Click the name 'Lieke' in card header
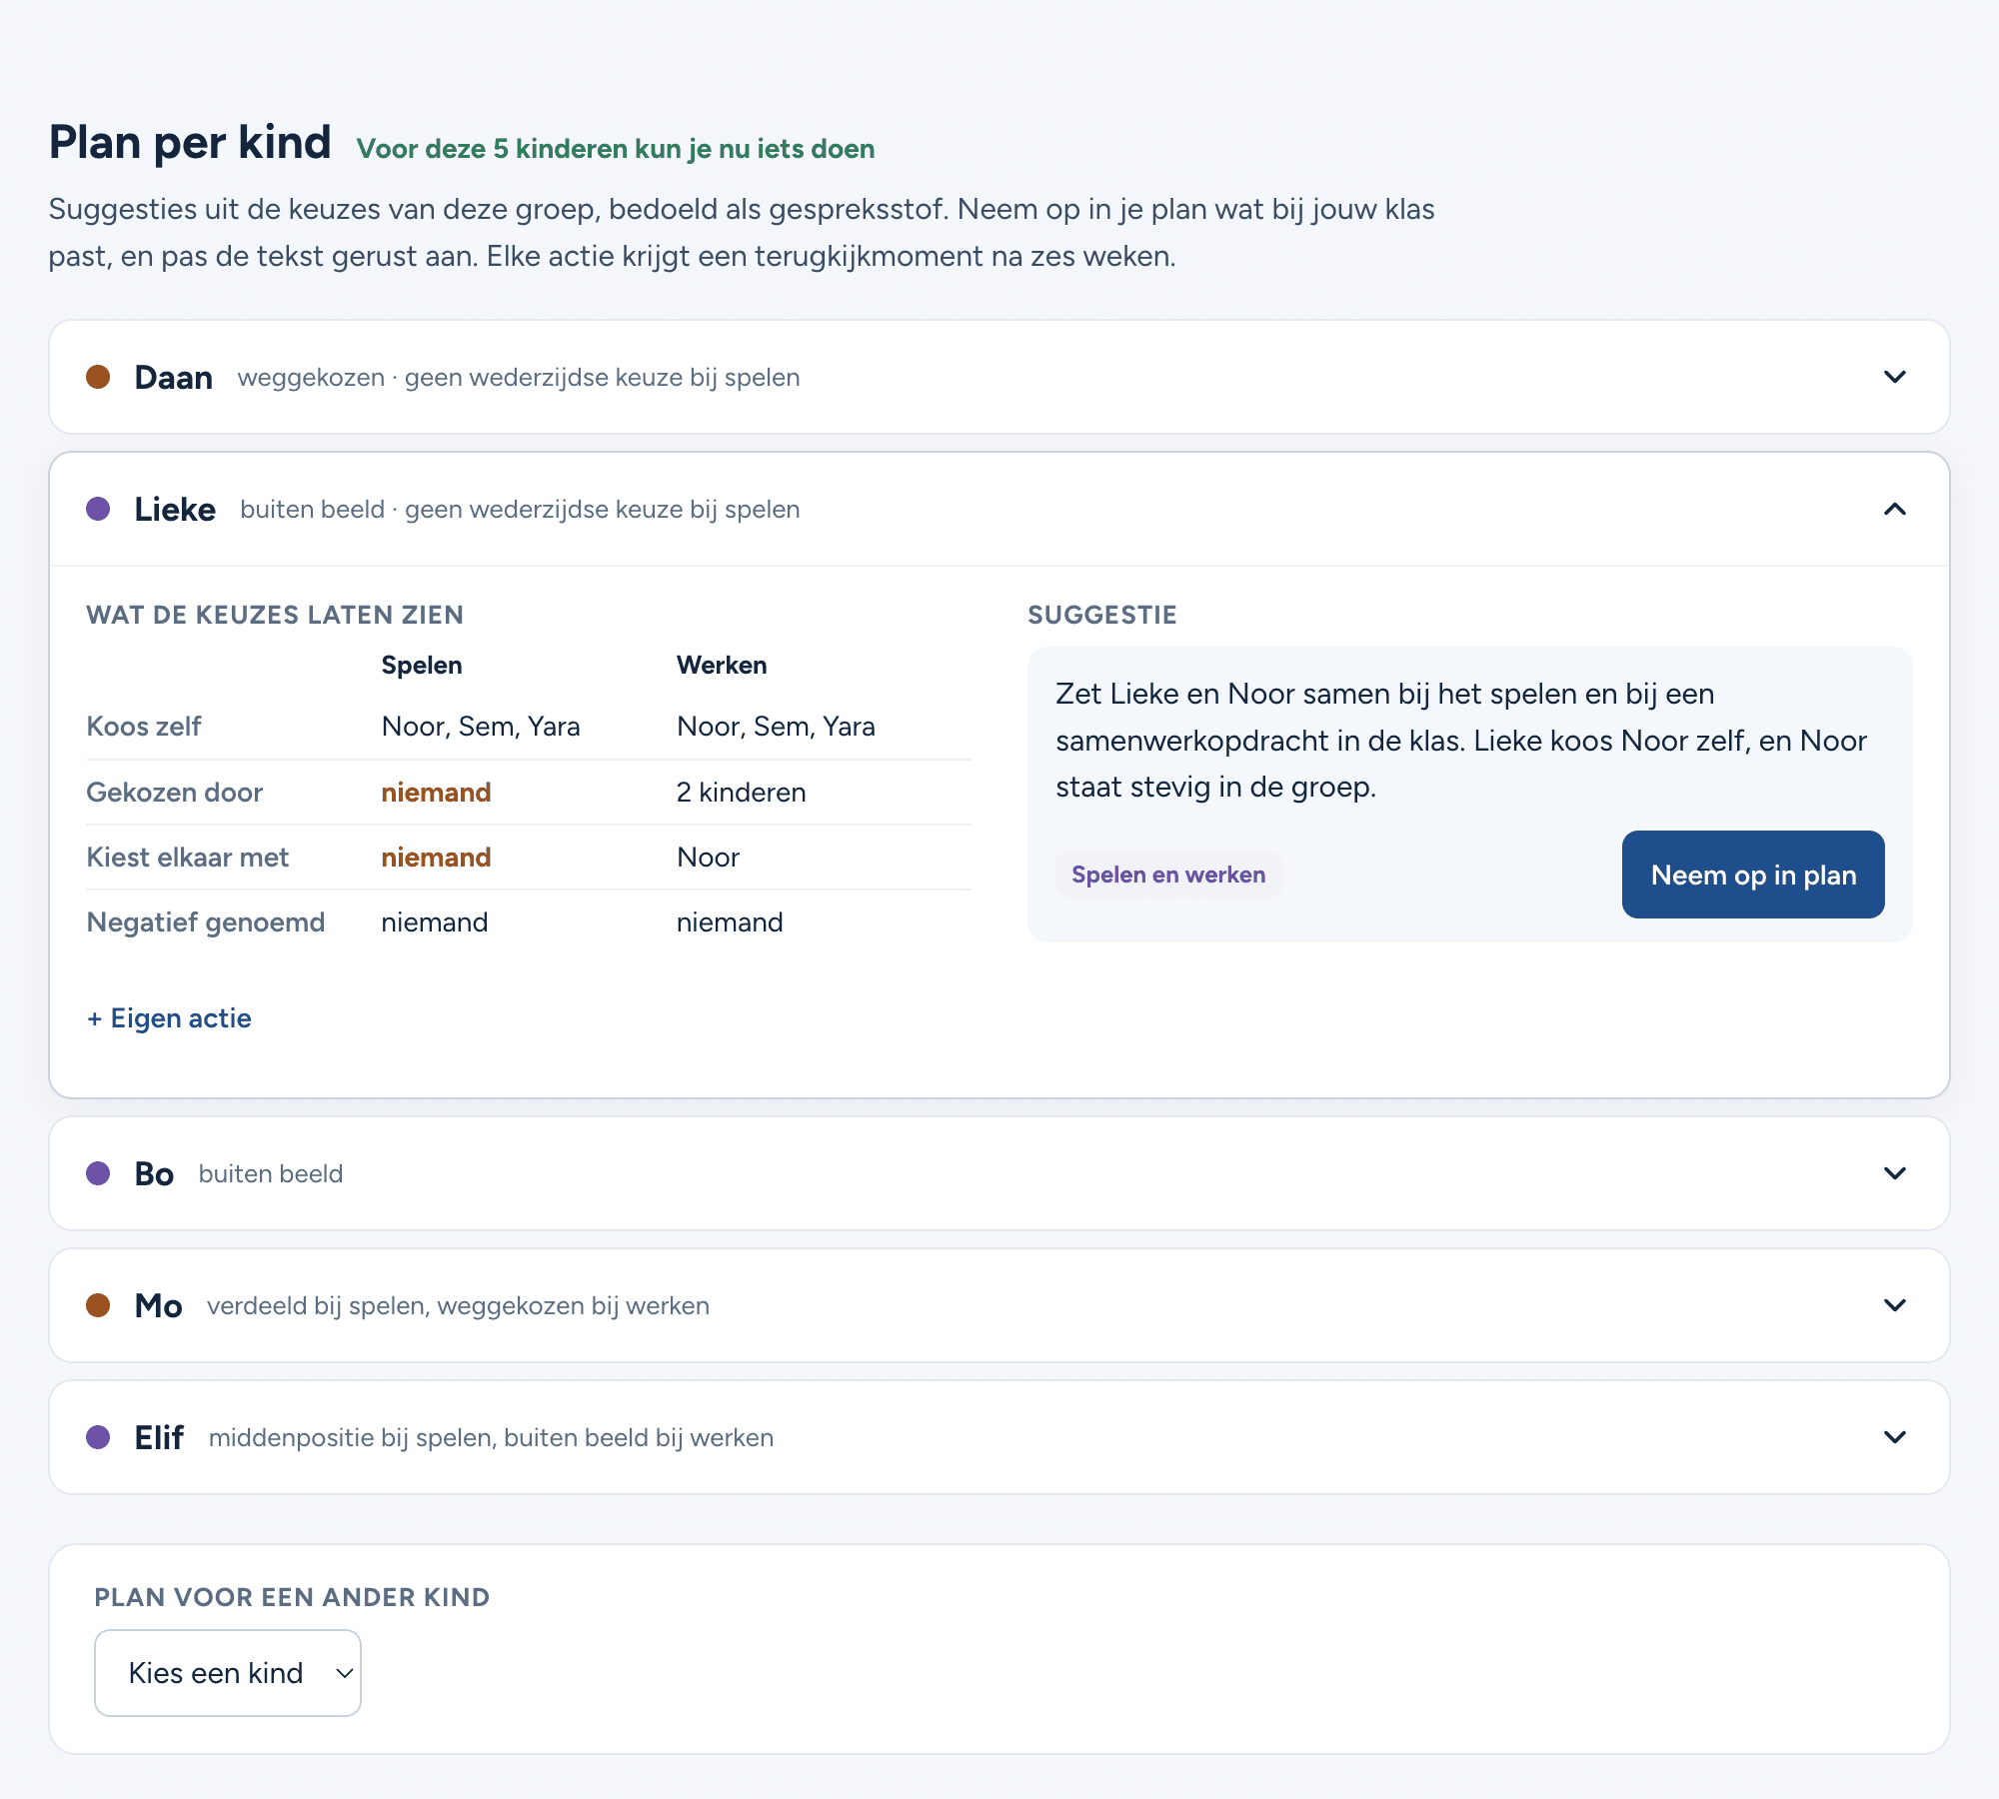The height and width of the screenshot is (1799, 1999). [x=175, y=510]
